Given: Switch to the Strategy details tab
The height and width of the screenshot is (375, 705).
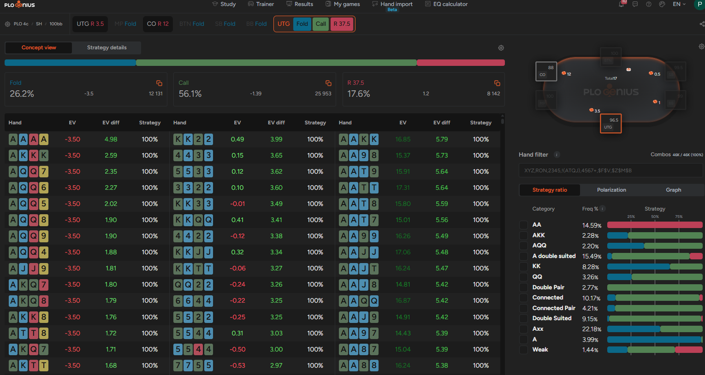Looking at the screenshot, I should (x=107, y=47).
